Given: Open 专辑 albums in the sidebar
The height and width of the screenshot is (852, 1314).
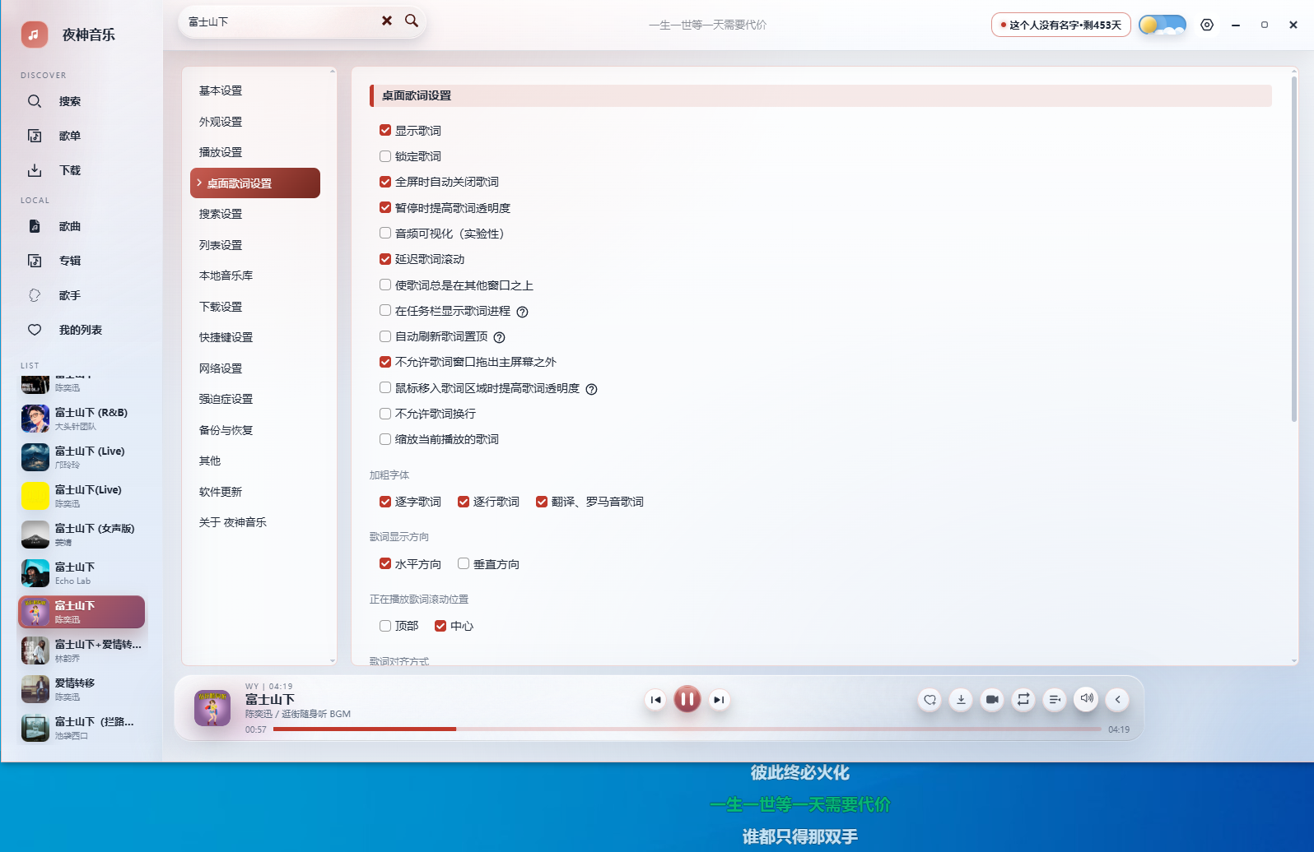Looking at the screenshot, I should 69,261.
